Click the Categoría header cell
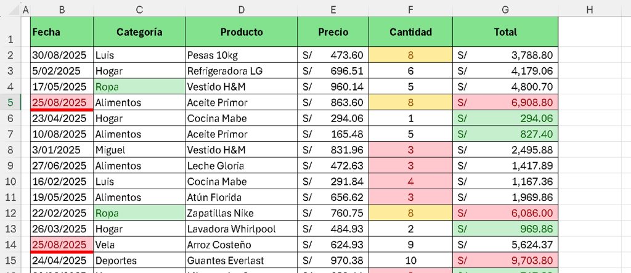Viewport: 631px width, 273px height. pyautogui.click(x=139, y=32)
